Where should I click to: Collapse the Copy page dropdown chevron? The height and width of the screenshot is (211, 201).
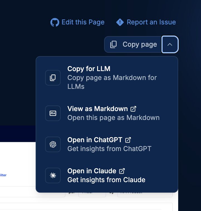pos(170,44)
